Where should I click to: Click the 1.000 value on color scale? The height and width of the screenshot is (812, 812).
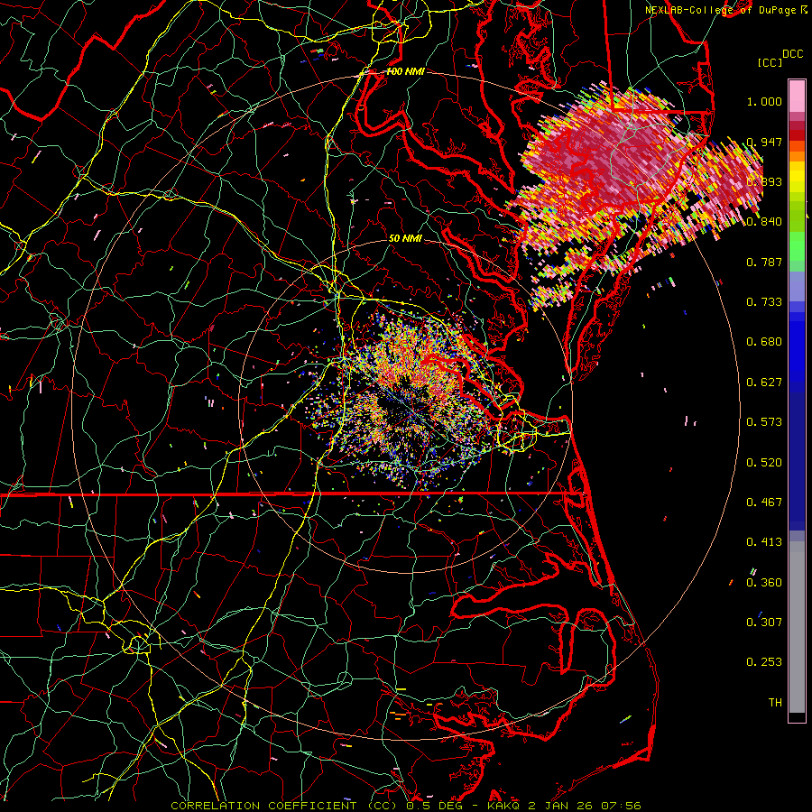click(764, 101)
